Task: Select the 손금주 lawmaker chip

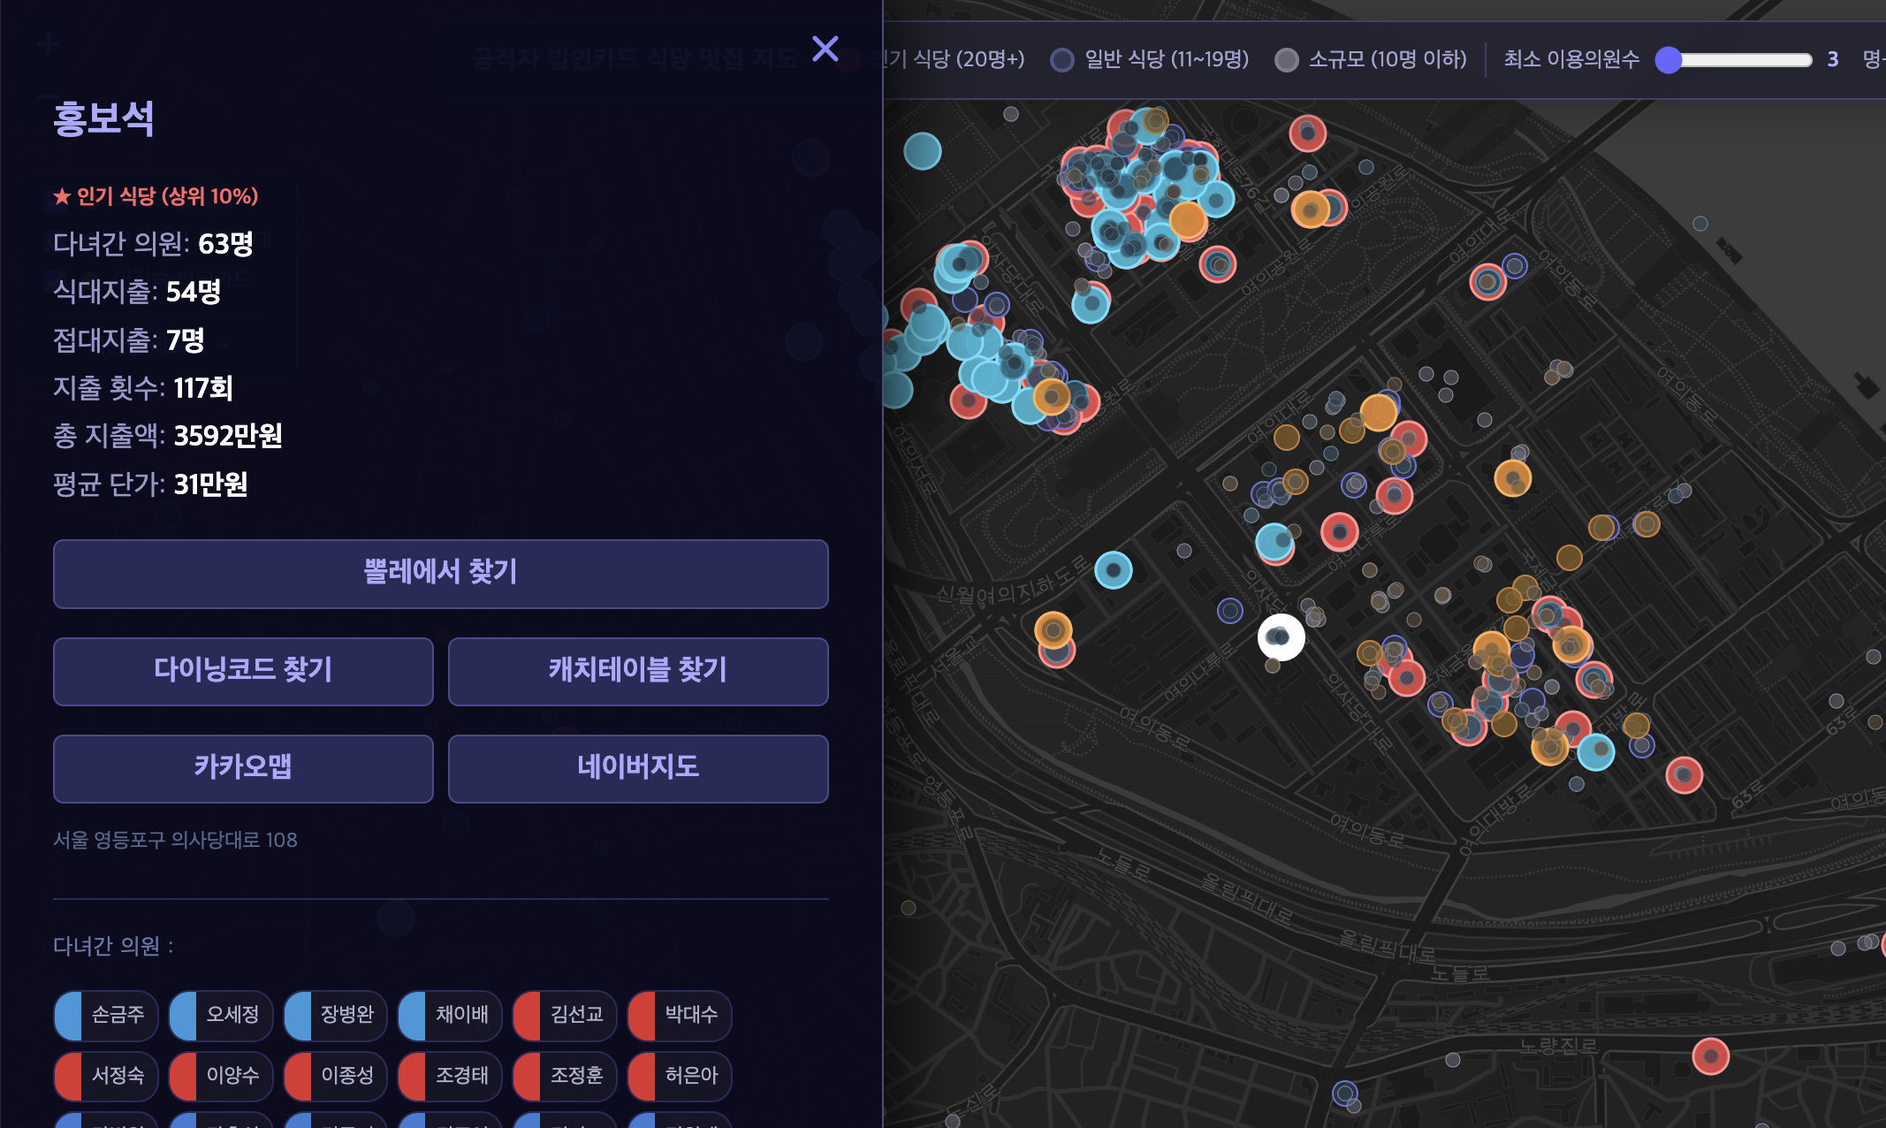Action: click(105, 1015)
